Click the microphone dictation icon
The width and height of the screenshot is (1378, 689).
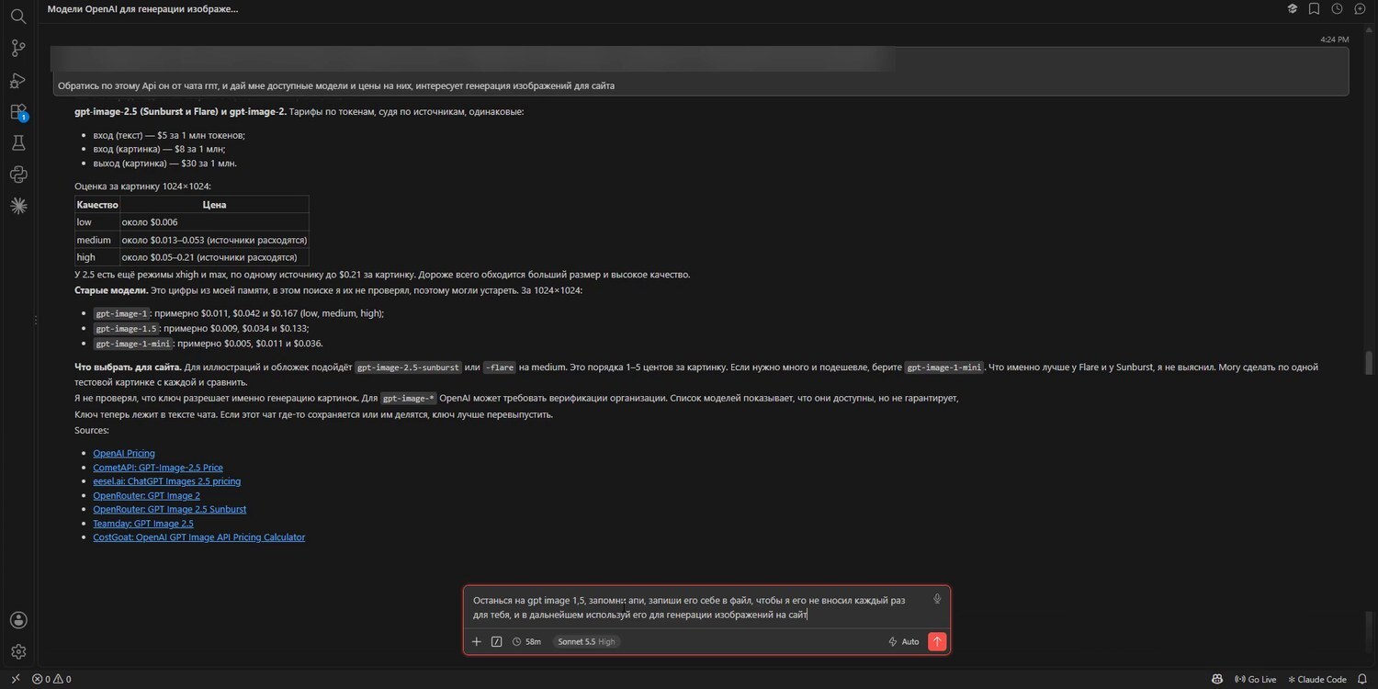pos(937,599)
